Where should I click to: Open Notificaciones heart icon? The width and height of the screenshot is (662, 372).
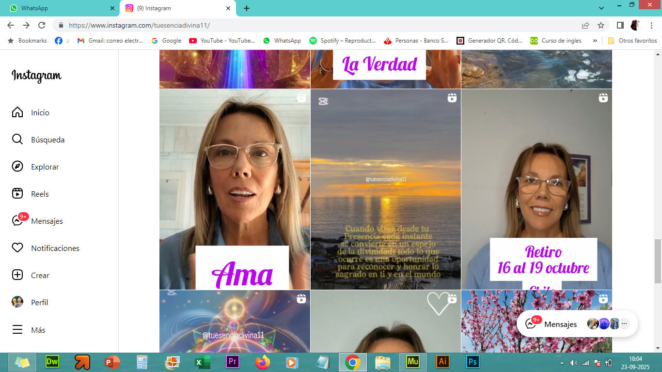pos(17,248)
